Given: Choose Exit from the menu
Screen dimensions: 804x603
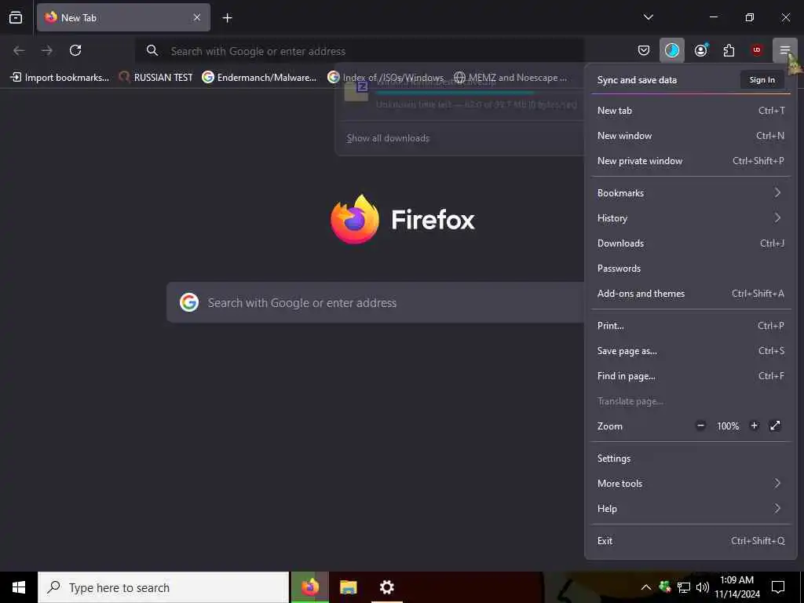Looking at the screenshot, I should tap(691, 541).
